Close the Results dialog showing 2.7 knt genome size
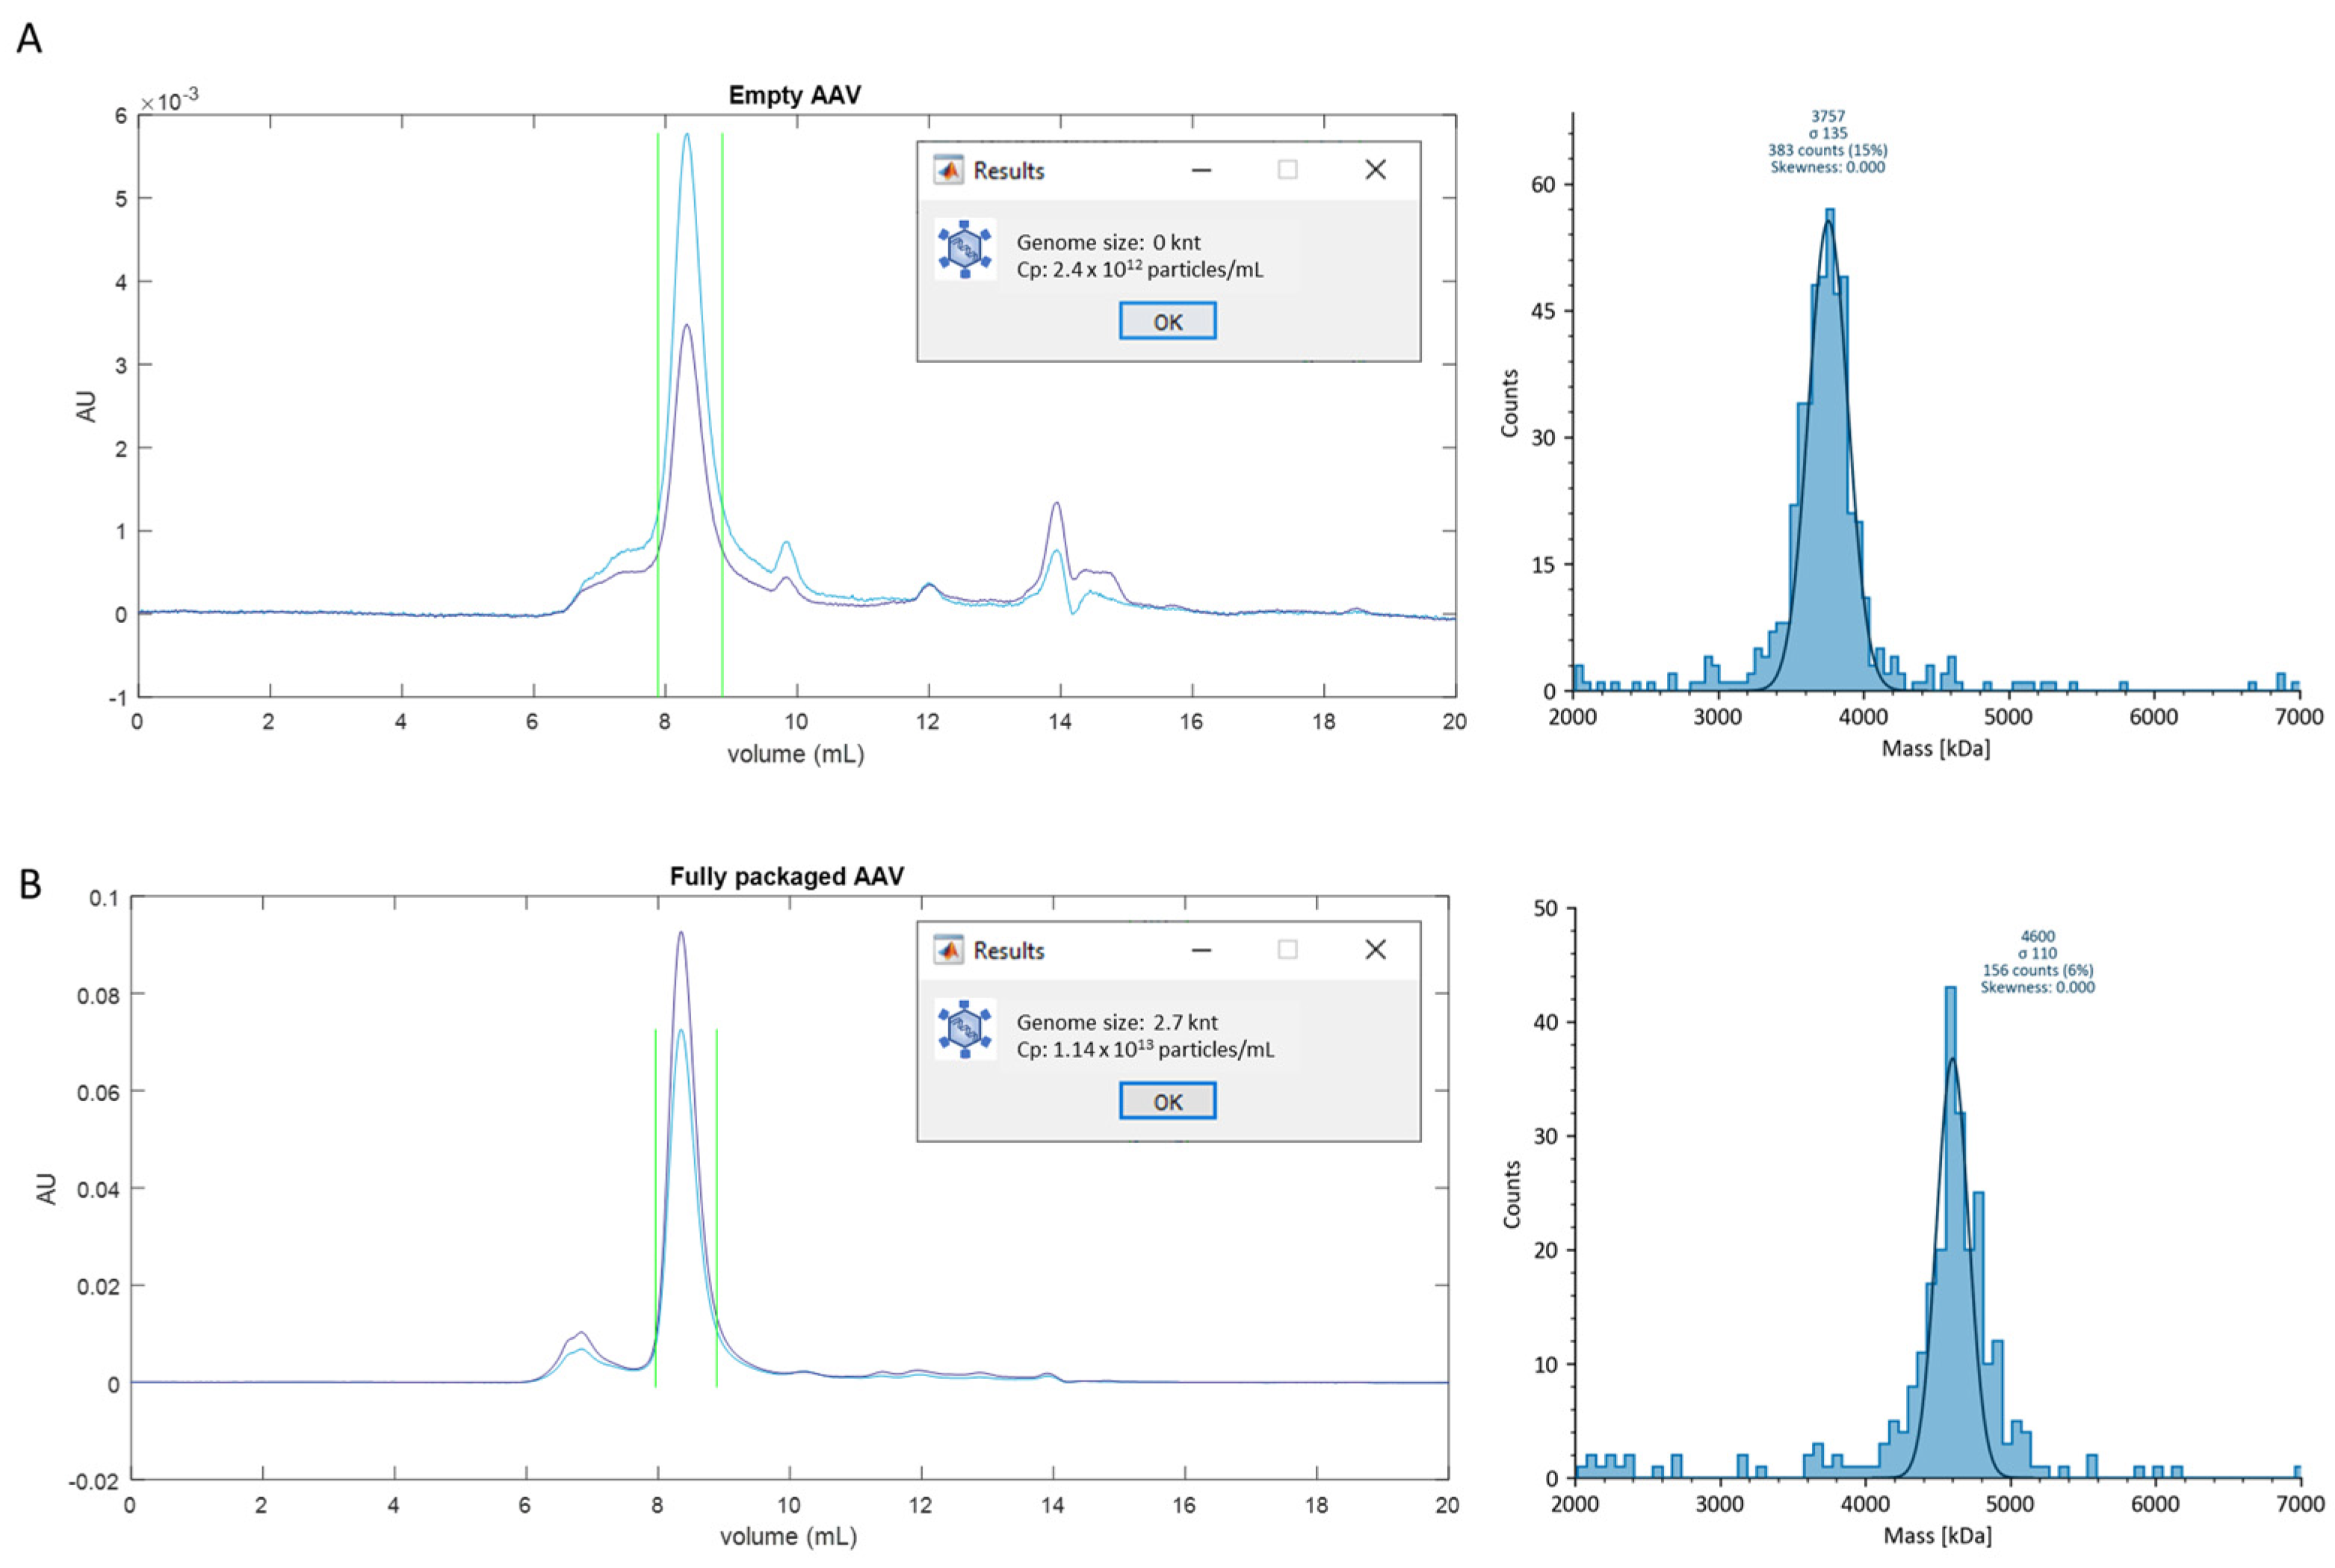This screenshot has height=1568, width=2335. [x=1375, y=950]
